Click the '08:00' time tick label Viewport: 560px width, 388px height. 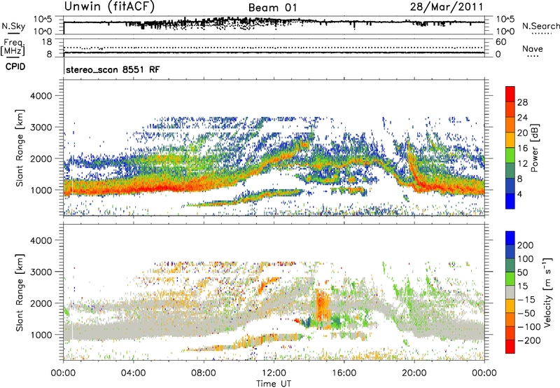click(x=204, y=373)
